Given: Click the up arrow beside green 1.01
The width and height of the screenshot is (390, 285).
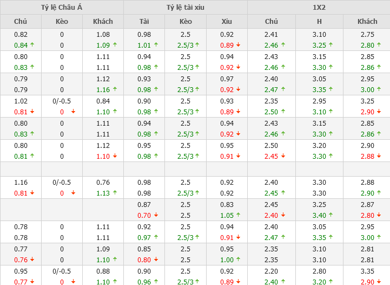Looking at the screenshot, I should (x=156, y=45).
